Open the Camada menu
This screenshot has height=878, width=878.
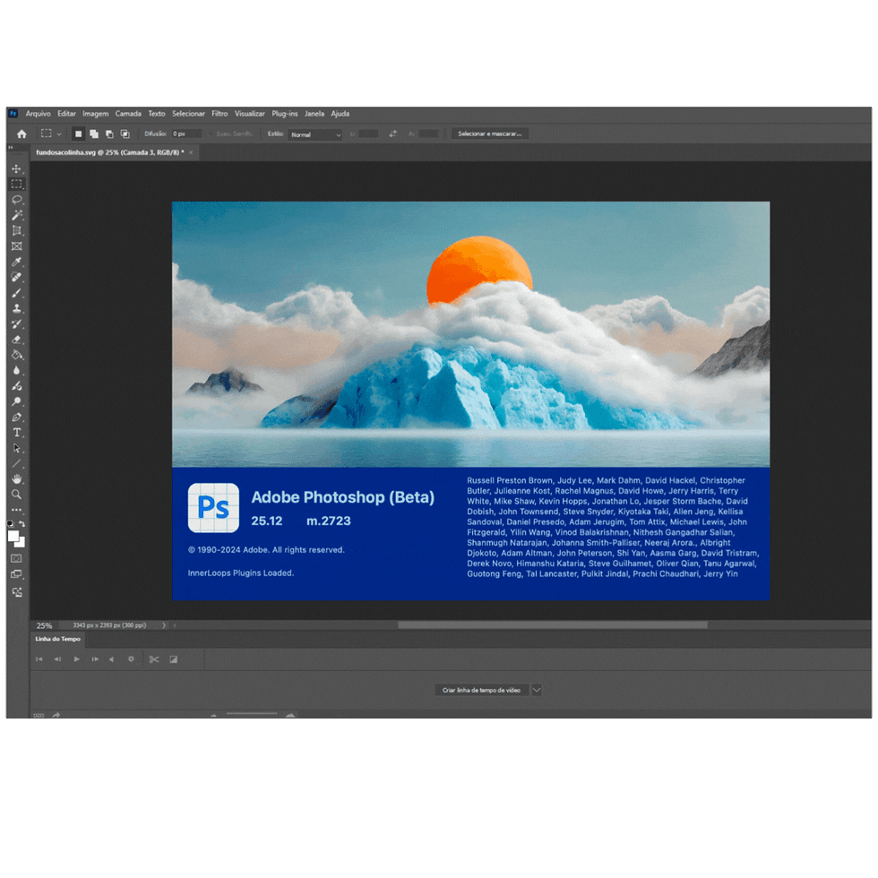pyautogui.click(x=128, y=114)
